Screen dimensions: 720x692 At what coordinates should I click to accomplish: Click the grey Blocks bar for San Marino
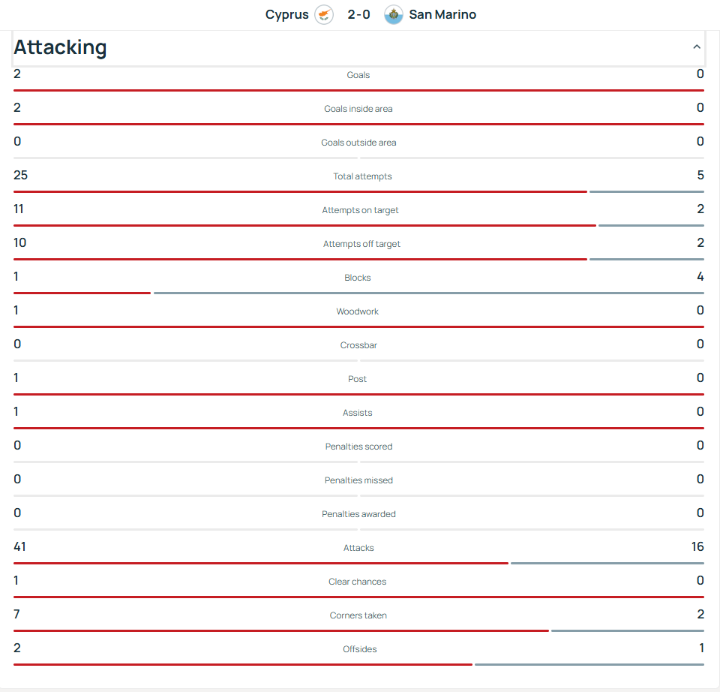428,293
